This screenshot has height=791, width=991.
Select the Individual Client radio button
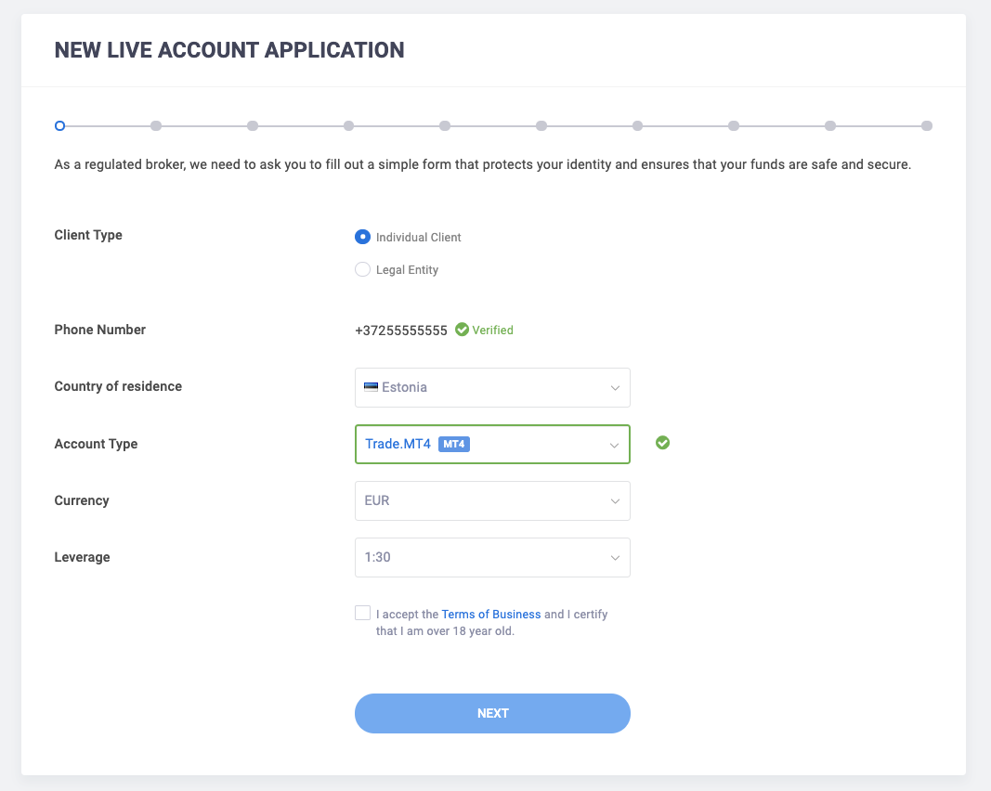point(362,237)
